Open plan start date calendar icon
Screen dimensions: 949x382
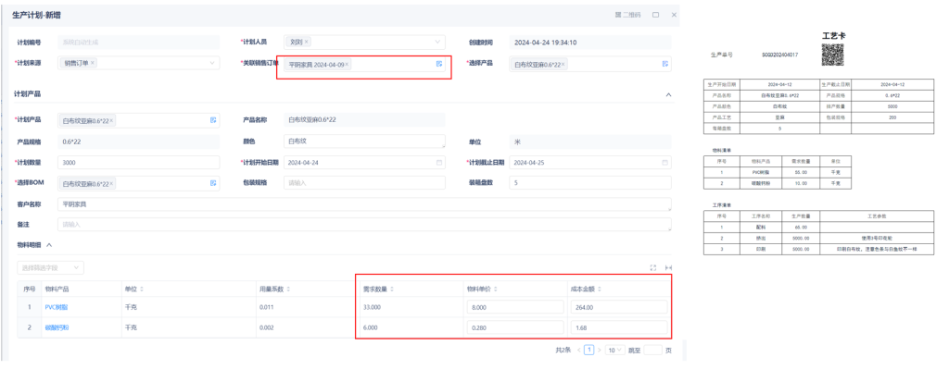pos(439,163)
